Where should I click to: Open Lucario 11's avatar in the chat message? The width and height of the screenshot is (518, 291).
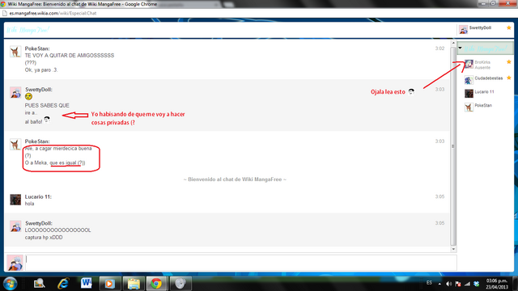pos(15,200)
